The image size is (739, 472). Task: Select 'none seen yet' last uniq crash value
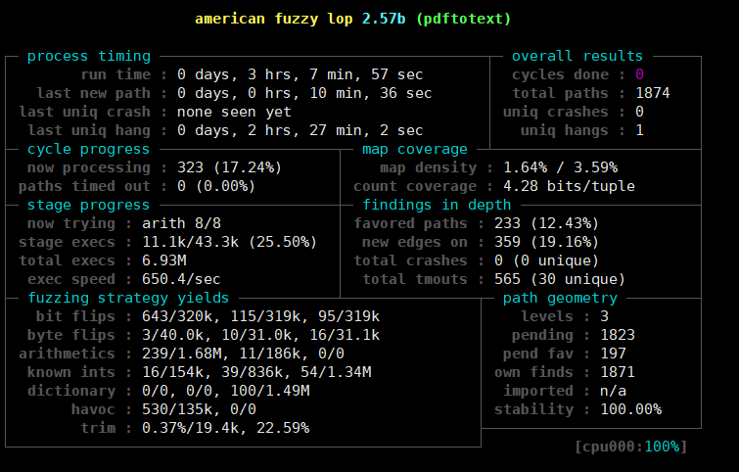point(234,112)
